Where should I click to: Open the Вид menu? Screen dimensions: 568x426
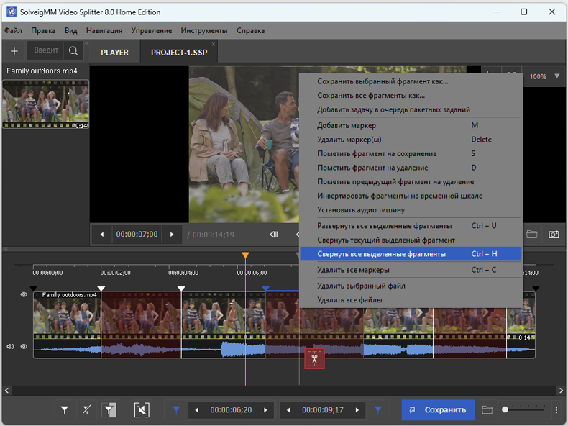[x=71, y=30]
